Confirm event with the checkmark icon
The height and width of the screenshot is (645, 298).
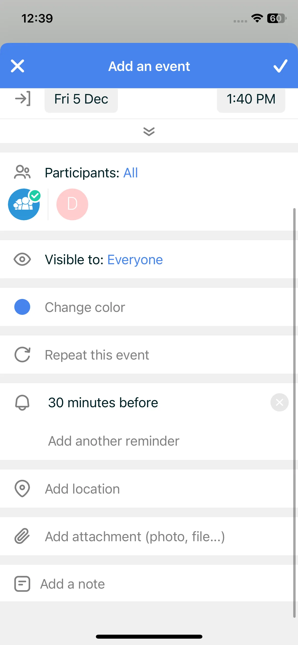pos(280,66)
